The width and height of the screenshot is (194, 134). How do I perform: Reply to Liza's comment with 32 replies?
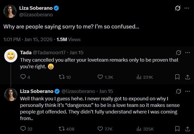point(23,129)
